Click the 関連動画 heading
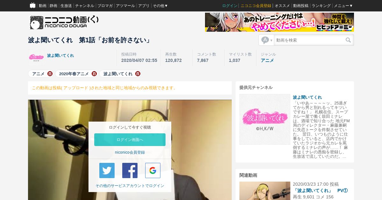Viewport: 382px width, 200px height. [x=248, y=175]
